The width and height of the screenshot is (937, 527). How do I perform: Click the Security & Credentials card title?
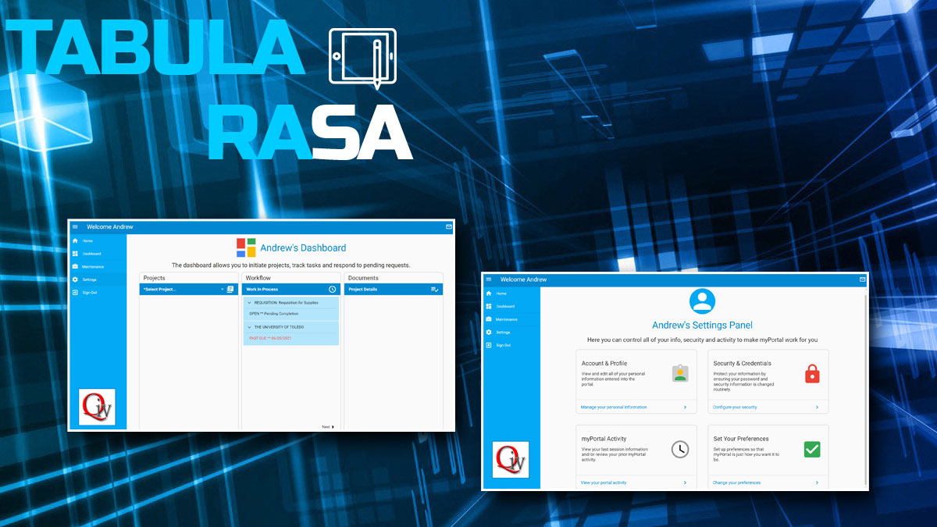point(743,364)
